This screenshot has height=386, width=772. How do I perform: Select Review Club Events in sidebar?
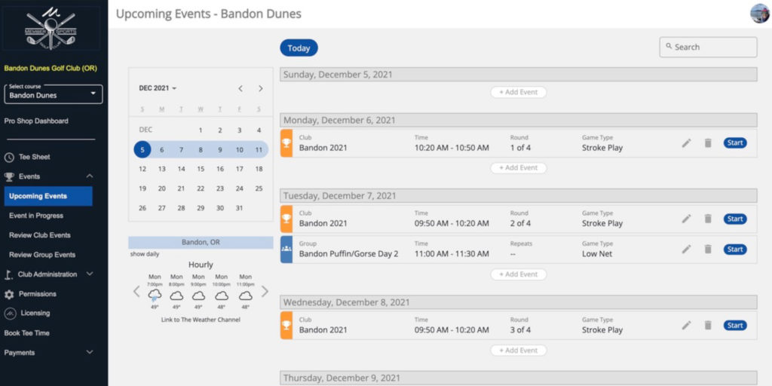click(40, 235)
